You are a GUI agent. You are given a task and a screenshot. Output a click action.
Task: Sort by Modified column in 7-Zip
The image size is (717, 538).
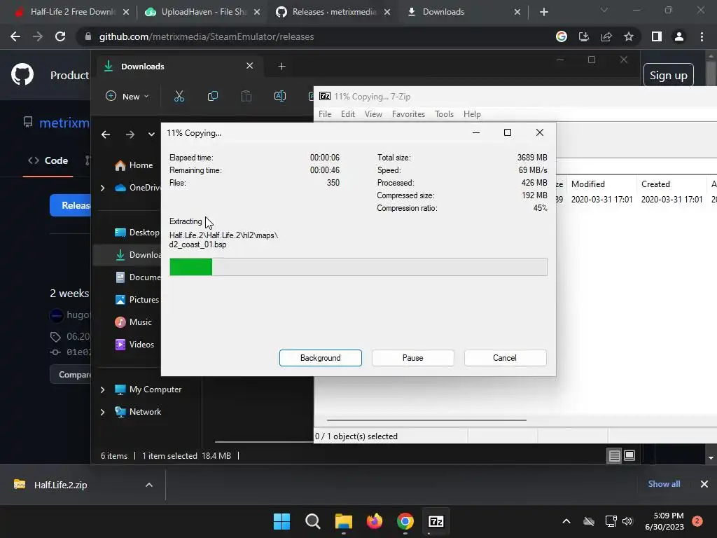click(601, 184)
